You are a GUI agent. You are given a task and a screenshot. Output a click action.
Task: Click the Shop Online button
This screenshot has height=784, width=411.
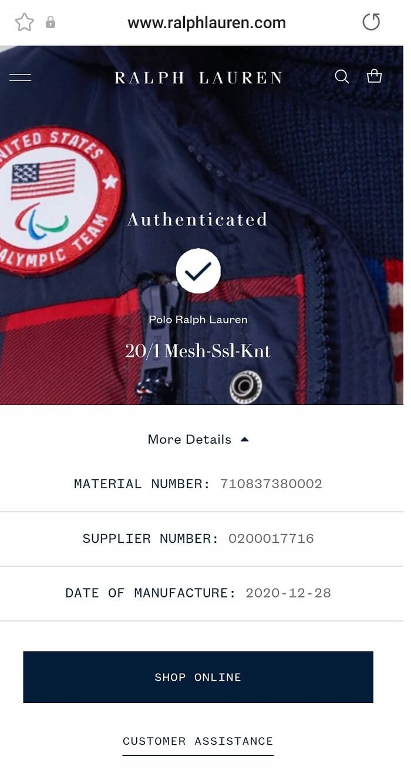[198, 677]
